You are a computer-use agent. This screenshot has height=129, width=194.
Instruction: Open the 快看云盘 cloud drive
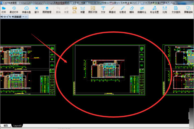[x=27, y=9]
